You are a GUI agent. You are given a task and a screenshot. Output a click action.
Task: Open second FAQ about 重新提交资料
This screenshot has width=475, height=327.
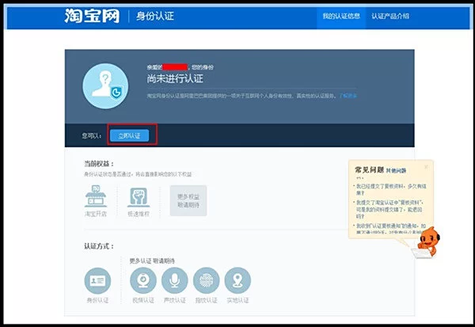pyautogui.click(x=388, y=208)
